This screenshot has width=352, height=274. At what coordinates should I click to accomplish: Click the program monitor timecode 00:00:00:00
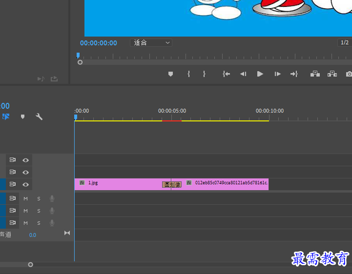[x=99, y=43]
